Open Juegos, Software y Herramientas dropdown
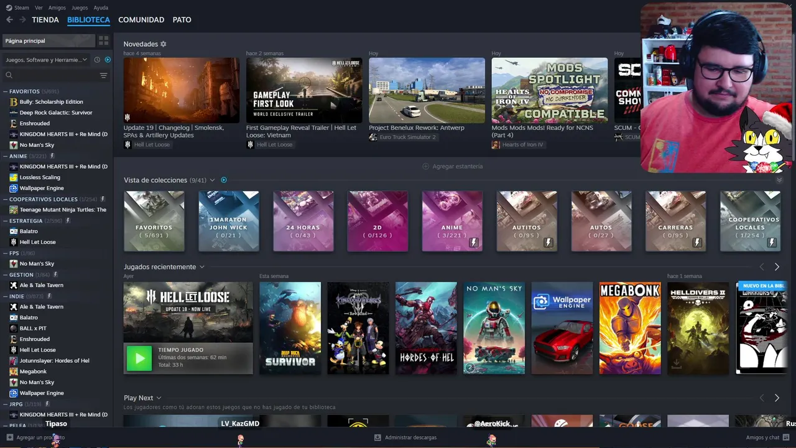 pos(47,60)
